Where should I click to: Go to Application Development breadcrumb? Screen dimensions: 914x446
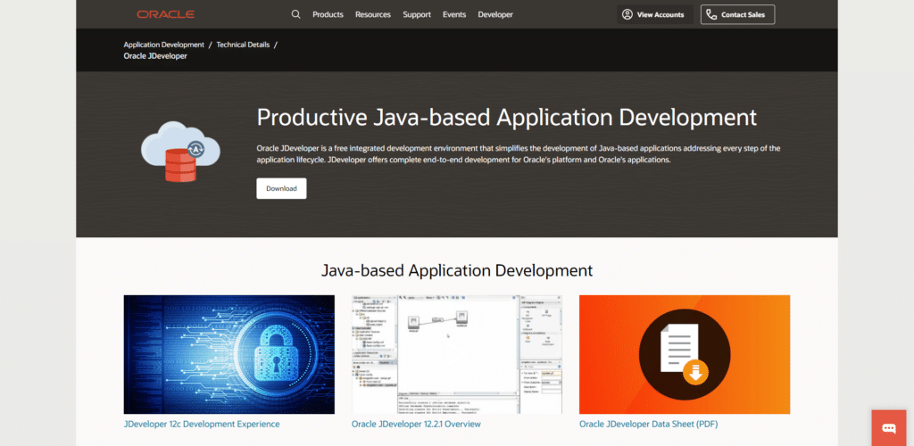click(x=164, y=45)
